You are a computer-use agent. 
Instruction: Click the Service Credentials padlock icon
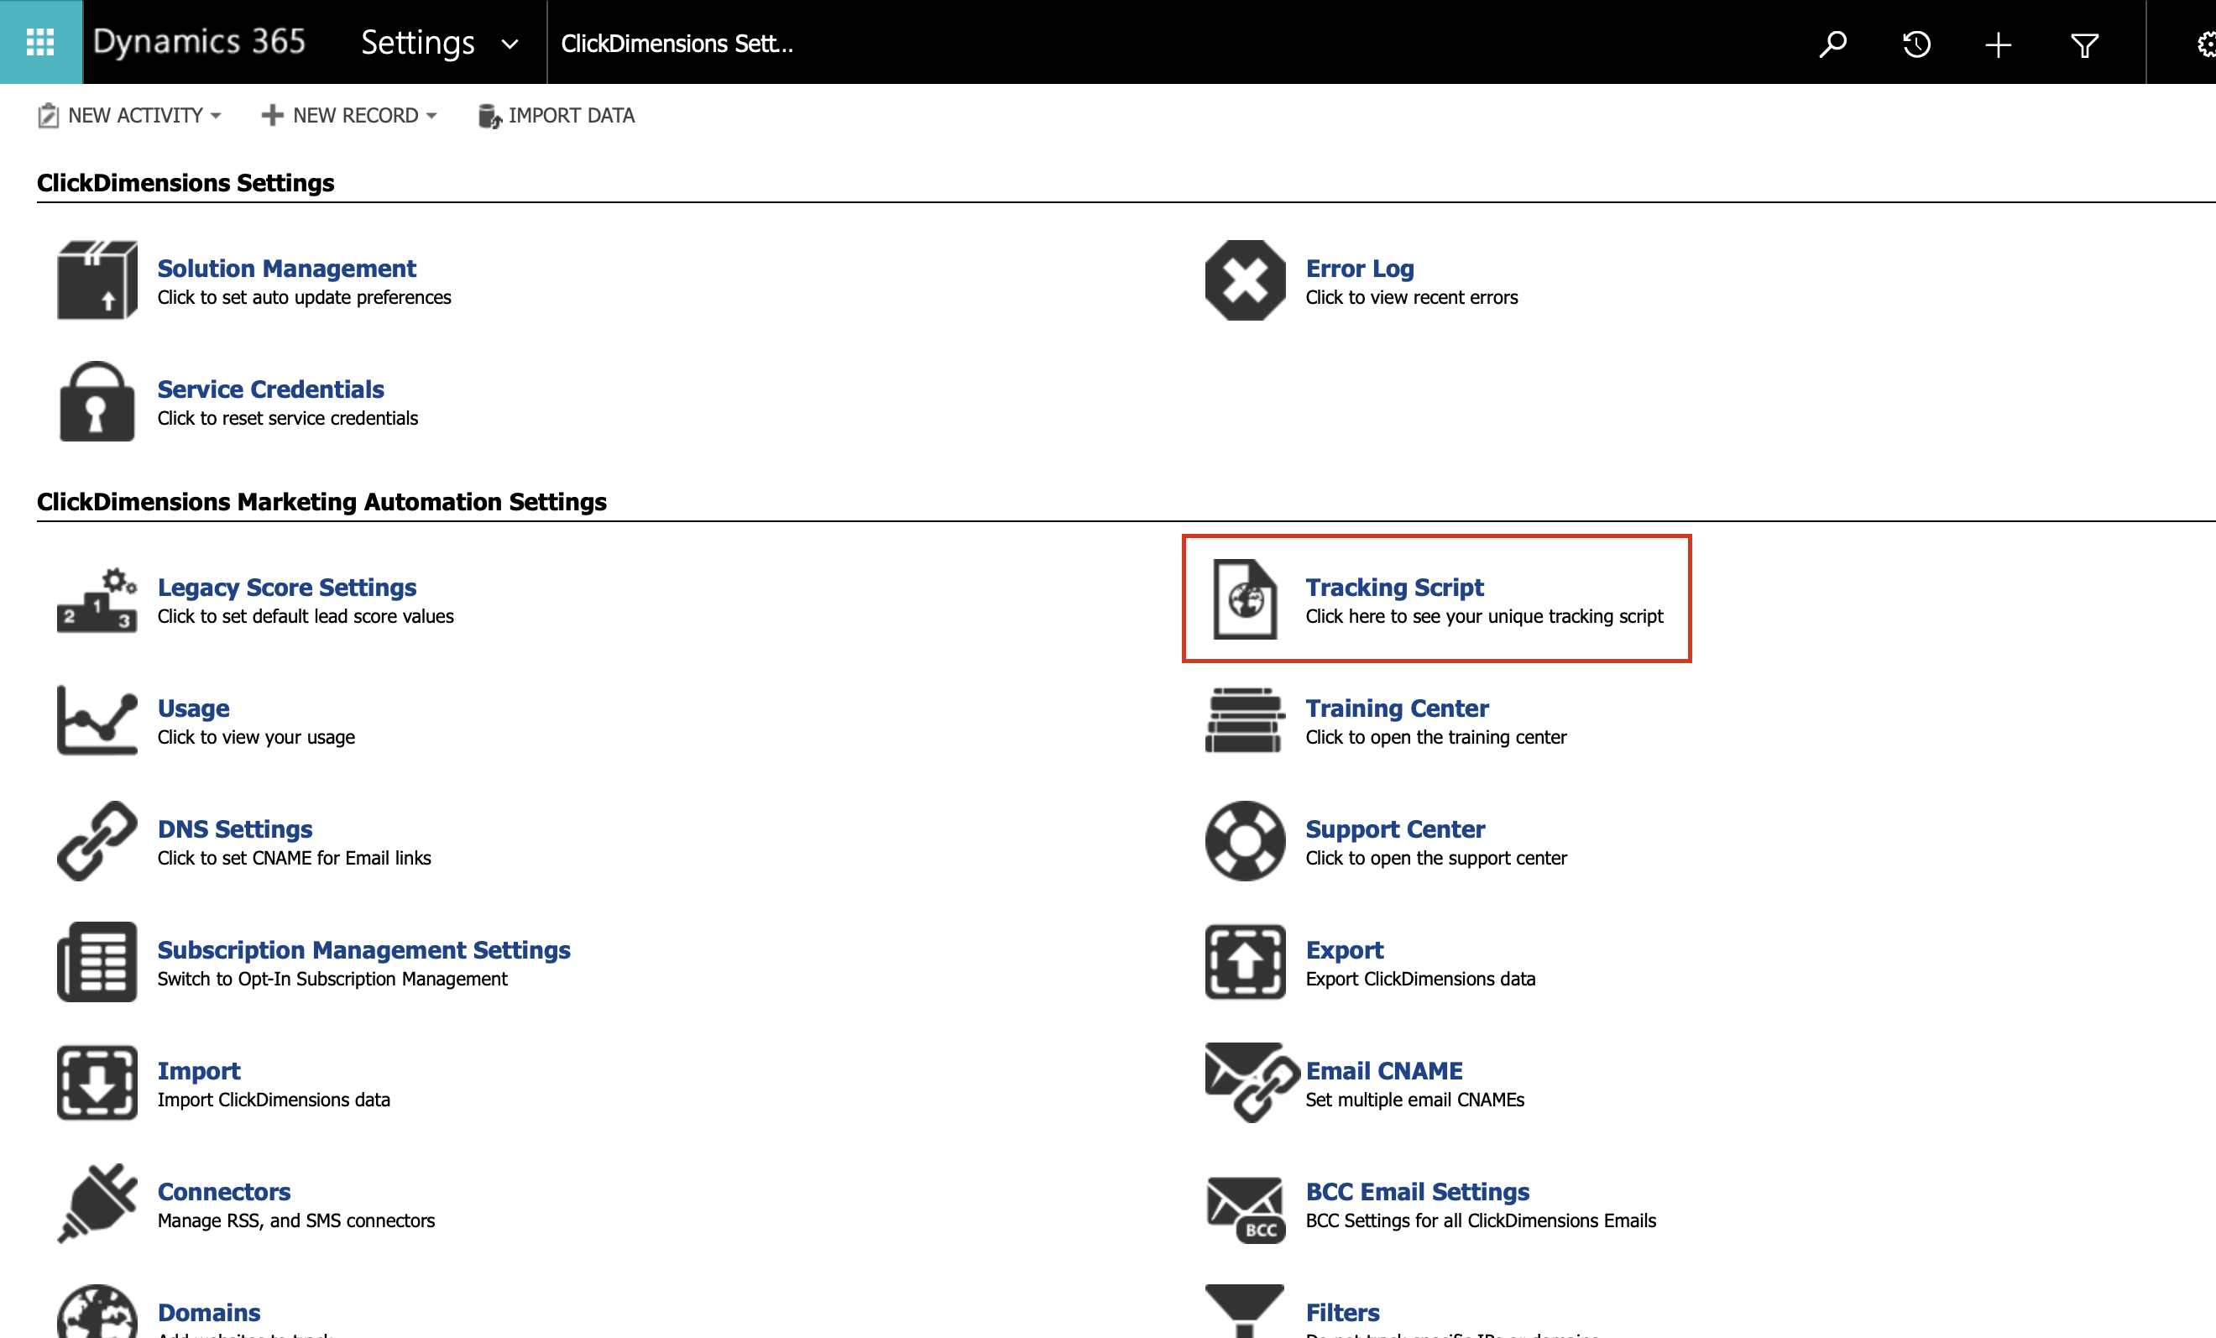97,402
